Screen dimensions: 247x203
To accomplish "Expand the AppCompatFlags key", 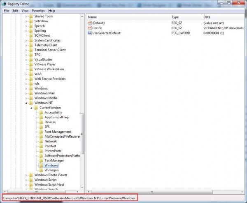I will pyautogui.click(x=36, y=117).
